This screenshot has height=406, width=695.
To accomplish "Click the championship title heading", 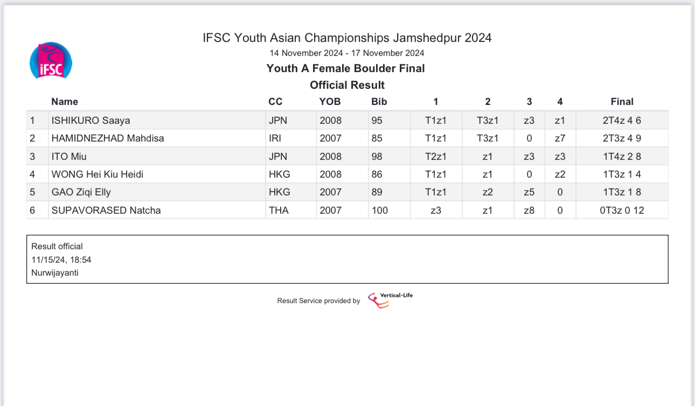I will (x=347, y=38).
